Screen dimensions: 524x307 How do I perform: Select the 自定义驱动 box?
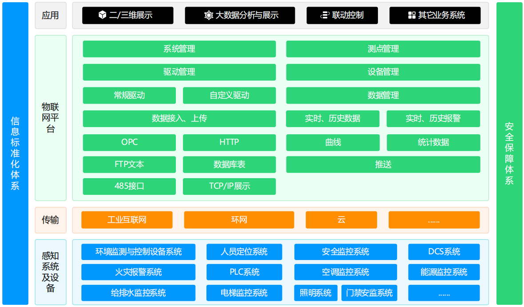(x=229, y=95)
